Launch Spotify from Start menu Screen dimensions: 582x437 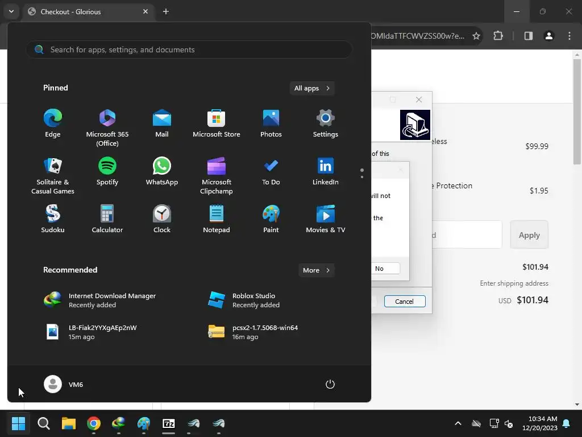click(107, 171)
